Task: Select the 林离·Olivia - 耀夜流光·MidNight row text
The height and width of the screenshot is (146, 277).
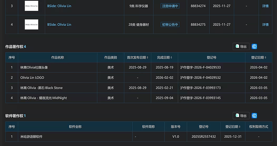Action: (43, 98)
